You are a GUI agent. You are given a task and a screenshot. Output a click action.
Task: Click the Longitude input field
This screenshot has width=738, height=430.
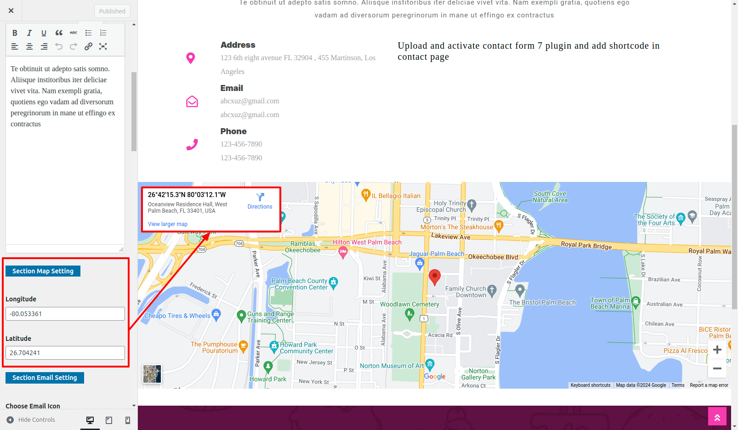65,314
